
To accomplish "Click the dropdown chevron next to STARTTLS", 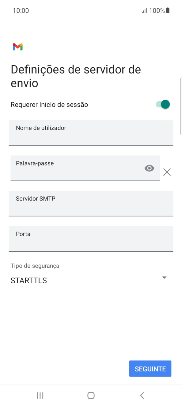I will (x=165, y=277).
